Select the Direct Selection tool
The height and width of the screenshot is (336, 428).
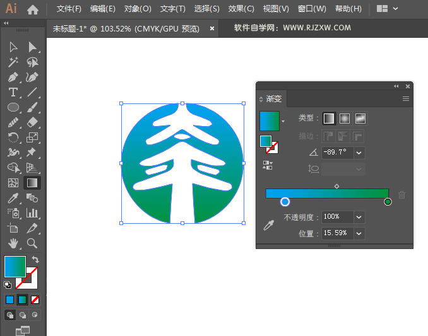click(x=32, y=47)
